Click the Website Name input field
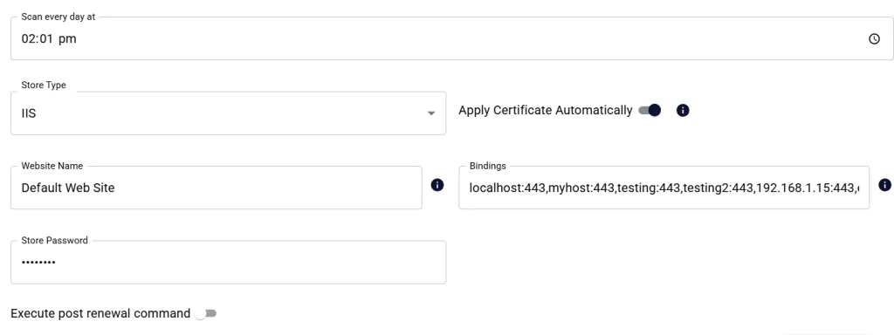This screenshot has height=335, width=894. 217,188
